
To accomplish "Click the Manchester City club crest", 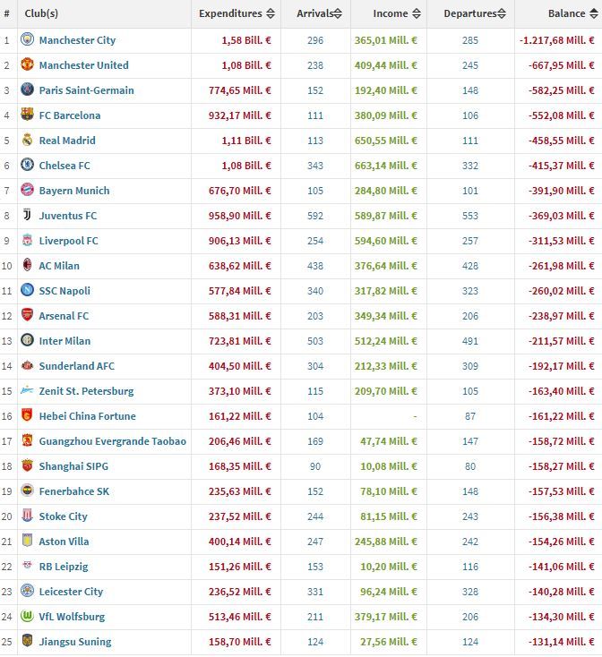I will [x=27, y=40].
